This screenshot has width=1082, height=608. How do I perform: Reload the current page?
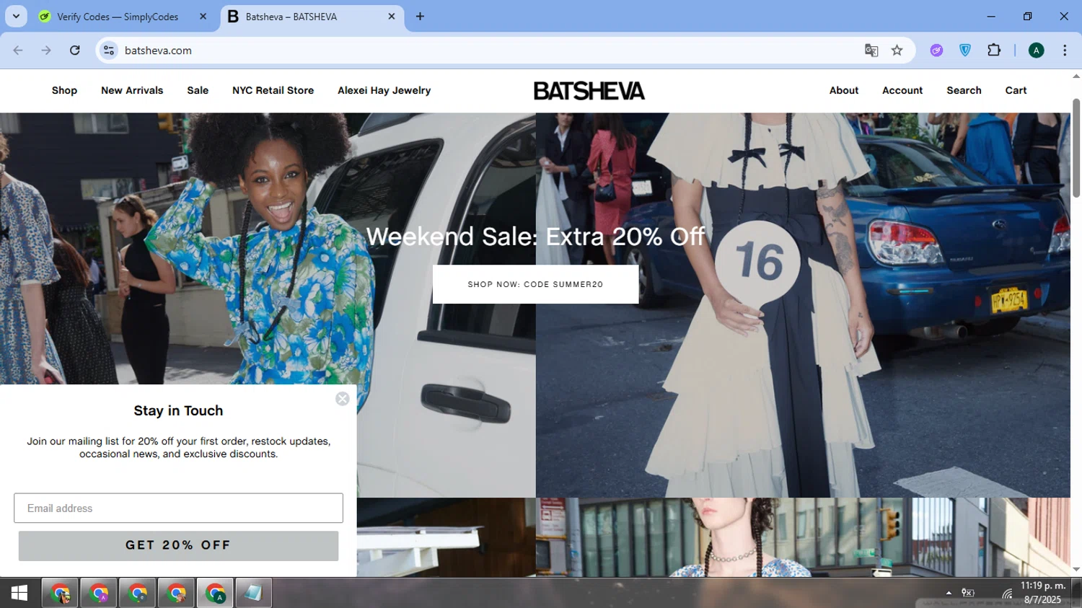[74, 50]
